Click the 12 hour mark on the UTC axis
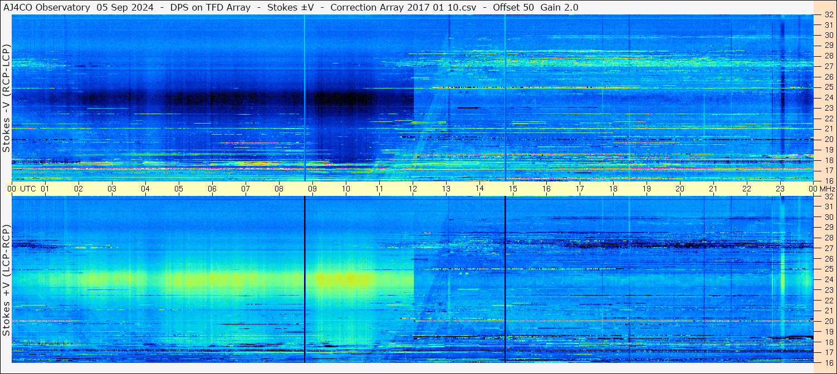This screenshot has height=374, width=837. click(x=413, y=189)
